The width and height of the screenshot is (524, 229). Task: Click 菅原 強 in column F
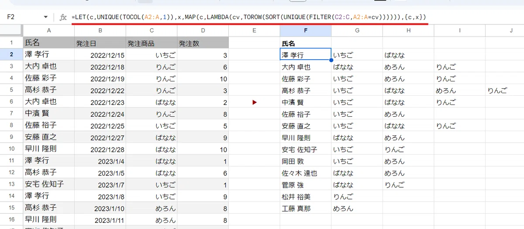(x=305, y=185)
